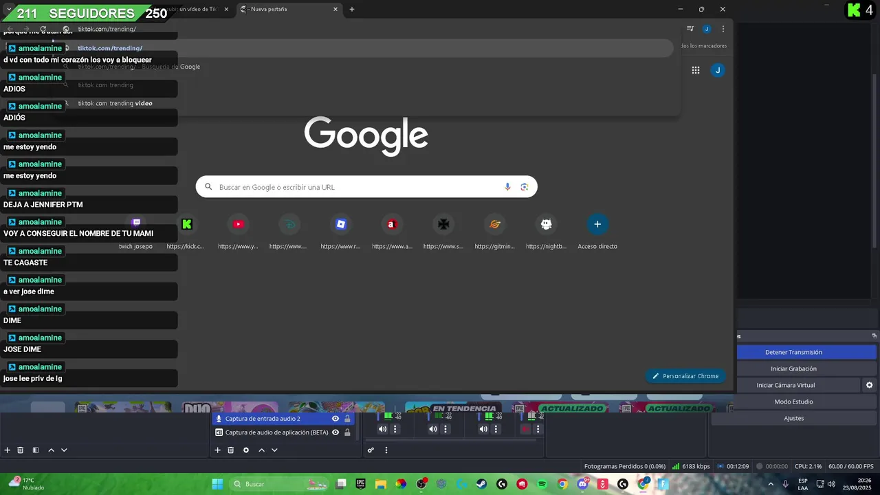Viewport: 880px width, 495px height.
Task: Show hidden system tray icons
Action: pyautogui.click(x=771, y=484)
